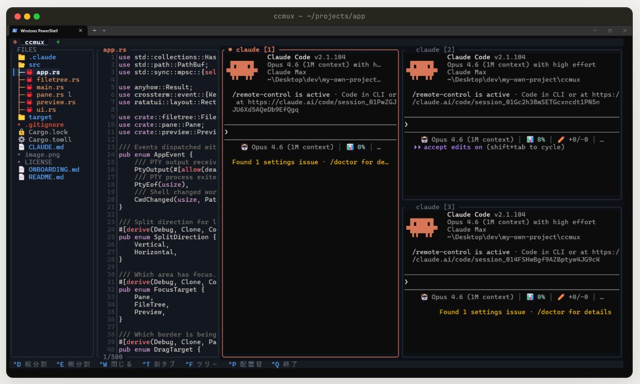This screenshot has width=640, height=384.
Task: Click the ^T new tab shortcut
Action: [x=159, y=364]
